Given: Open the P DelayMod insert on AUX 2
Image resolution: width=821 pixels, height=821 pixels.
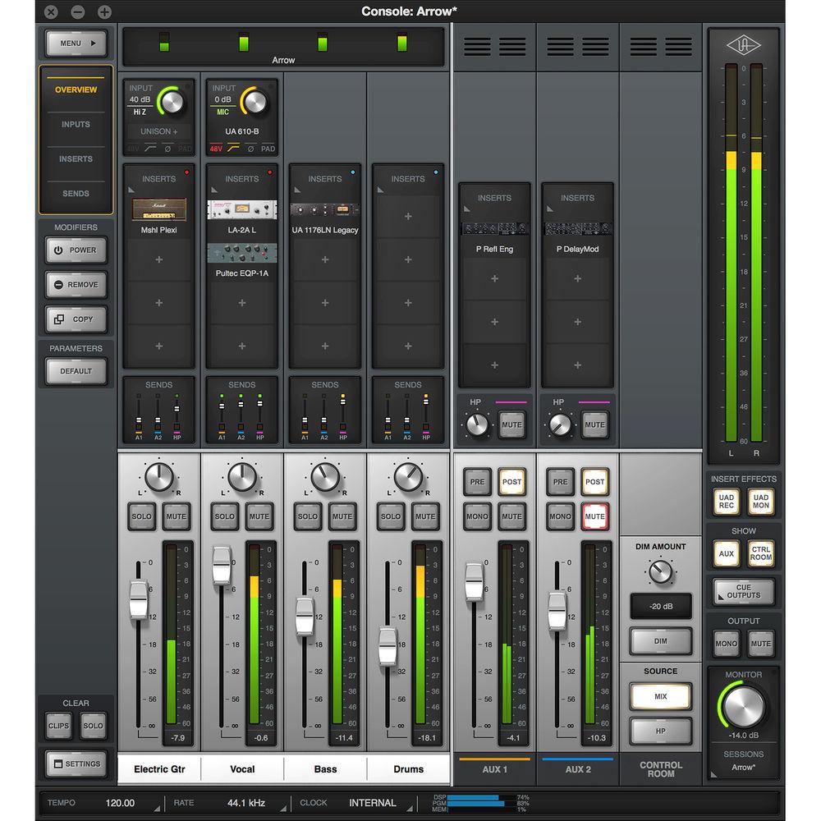Looking at the screenshot, I should click(x=577, y=230).
